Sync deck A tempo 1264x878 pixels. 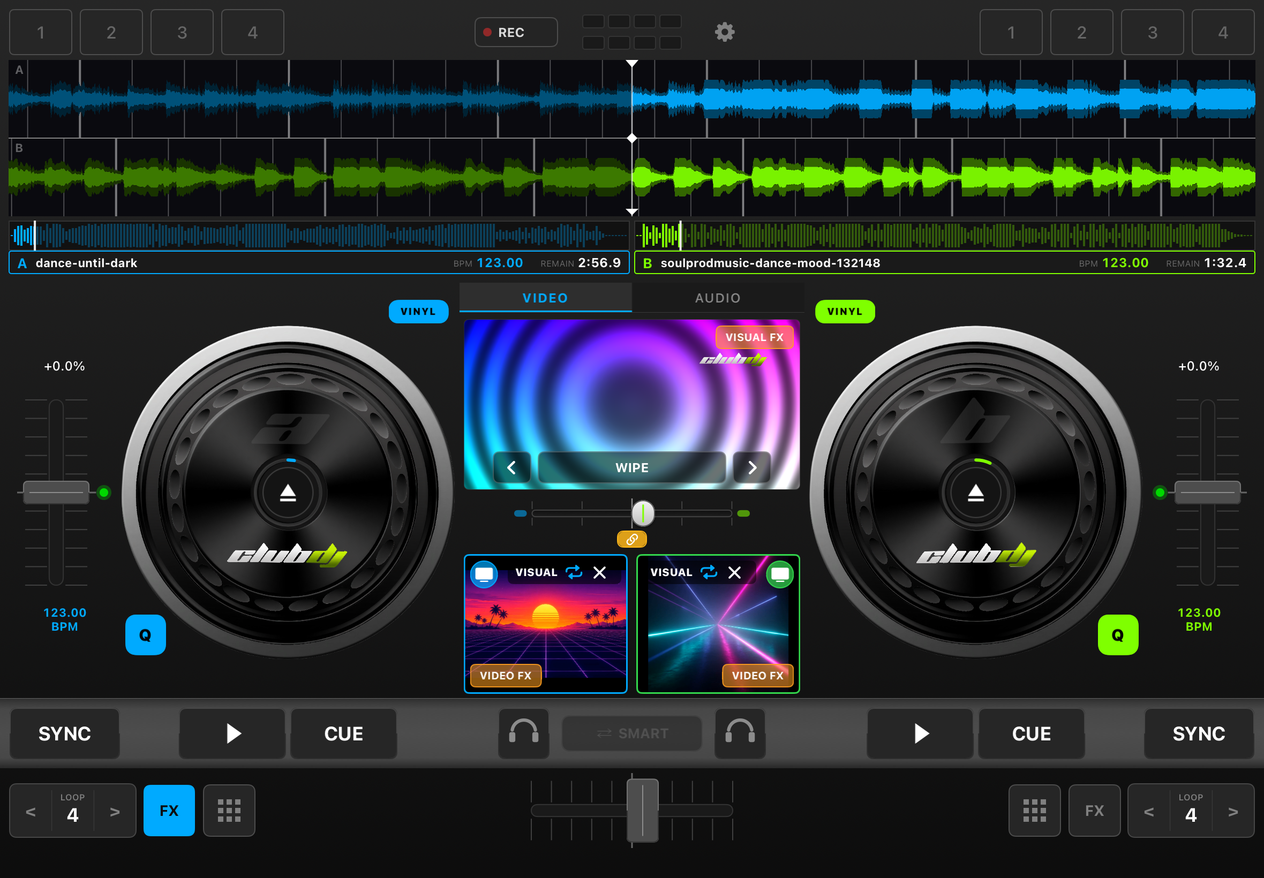(x=65, y=733)
